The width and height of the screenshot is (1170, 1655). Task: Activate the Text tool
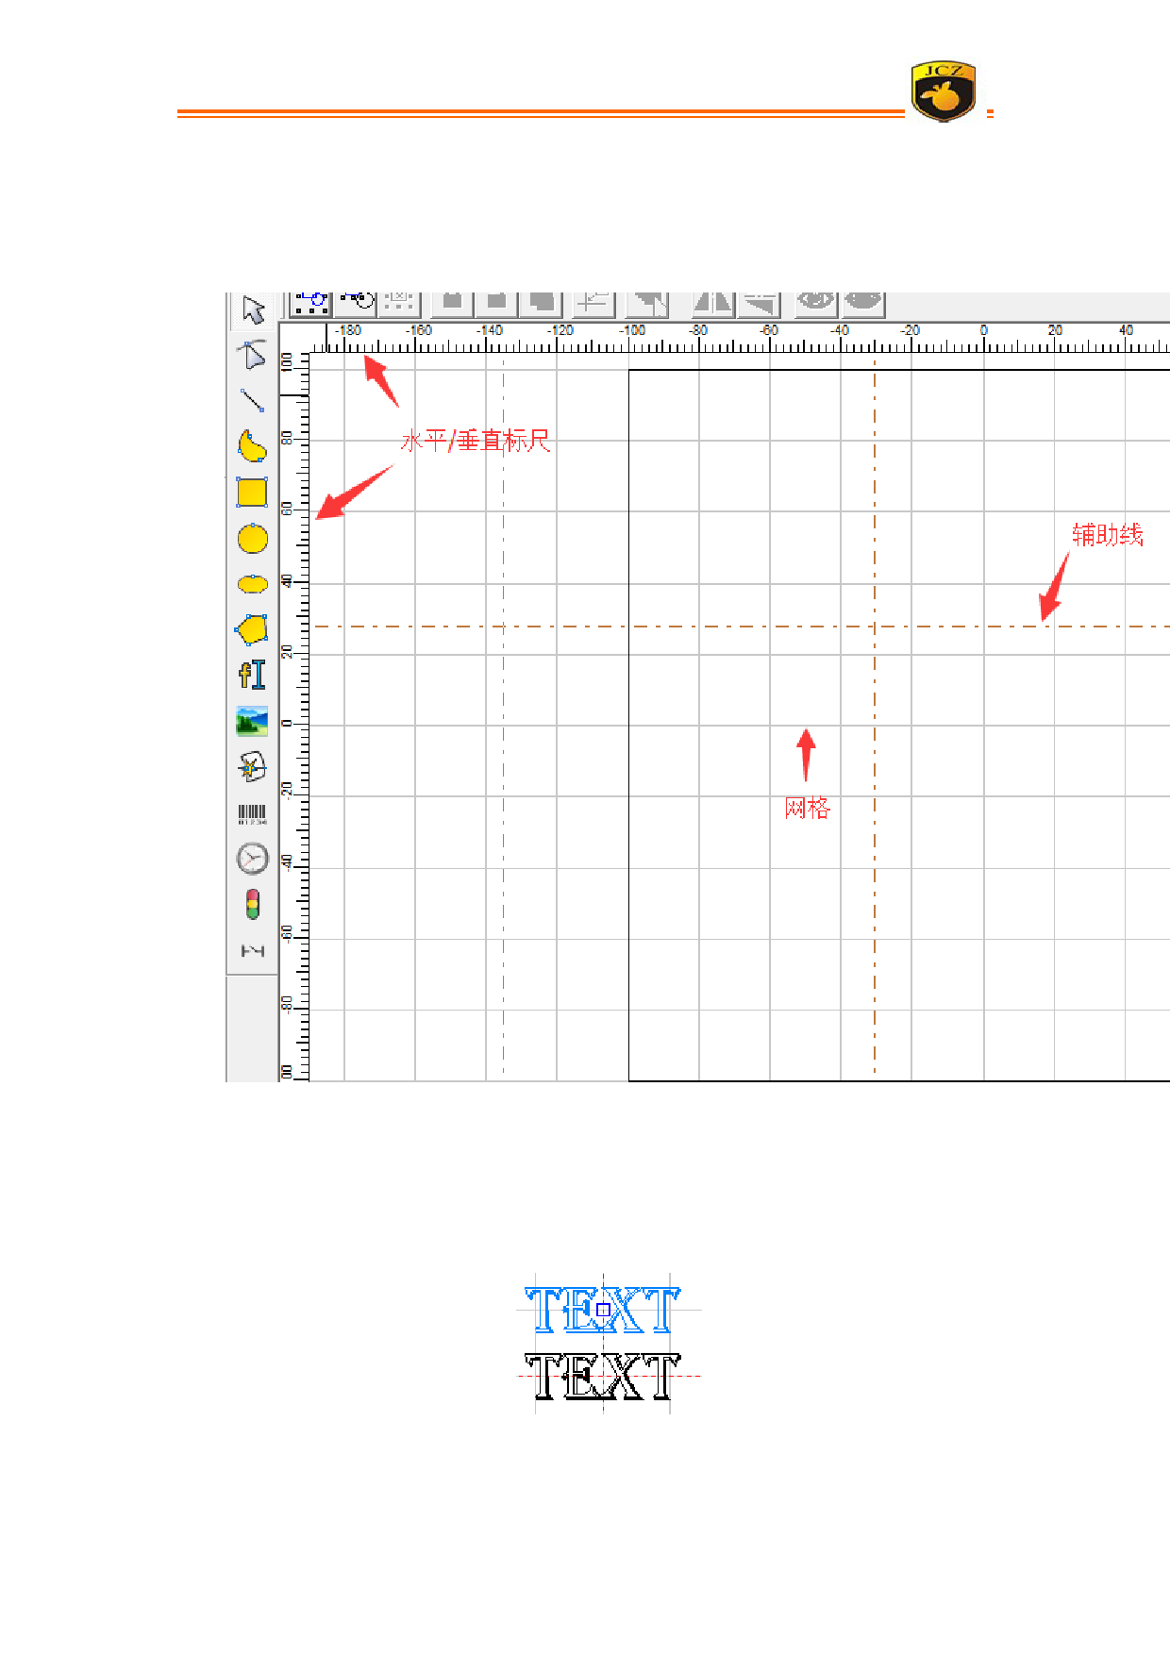(x=252, y=675)
